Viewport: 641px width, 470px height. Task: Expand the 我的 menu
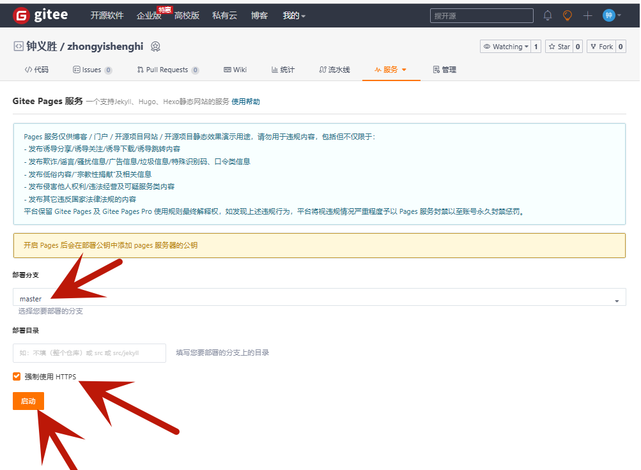click(x=294, y=15)
